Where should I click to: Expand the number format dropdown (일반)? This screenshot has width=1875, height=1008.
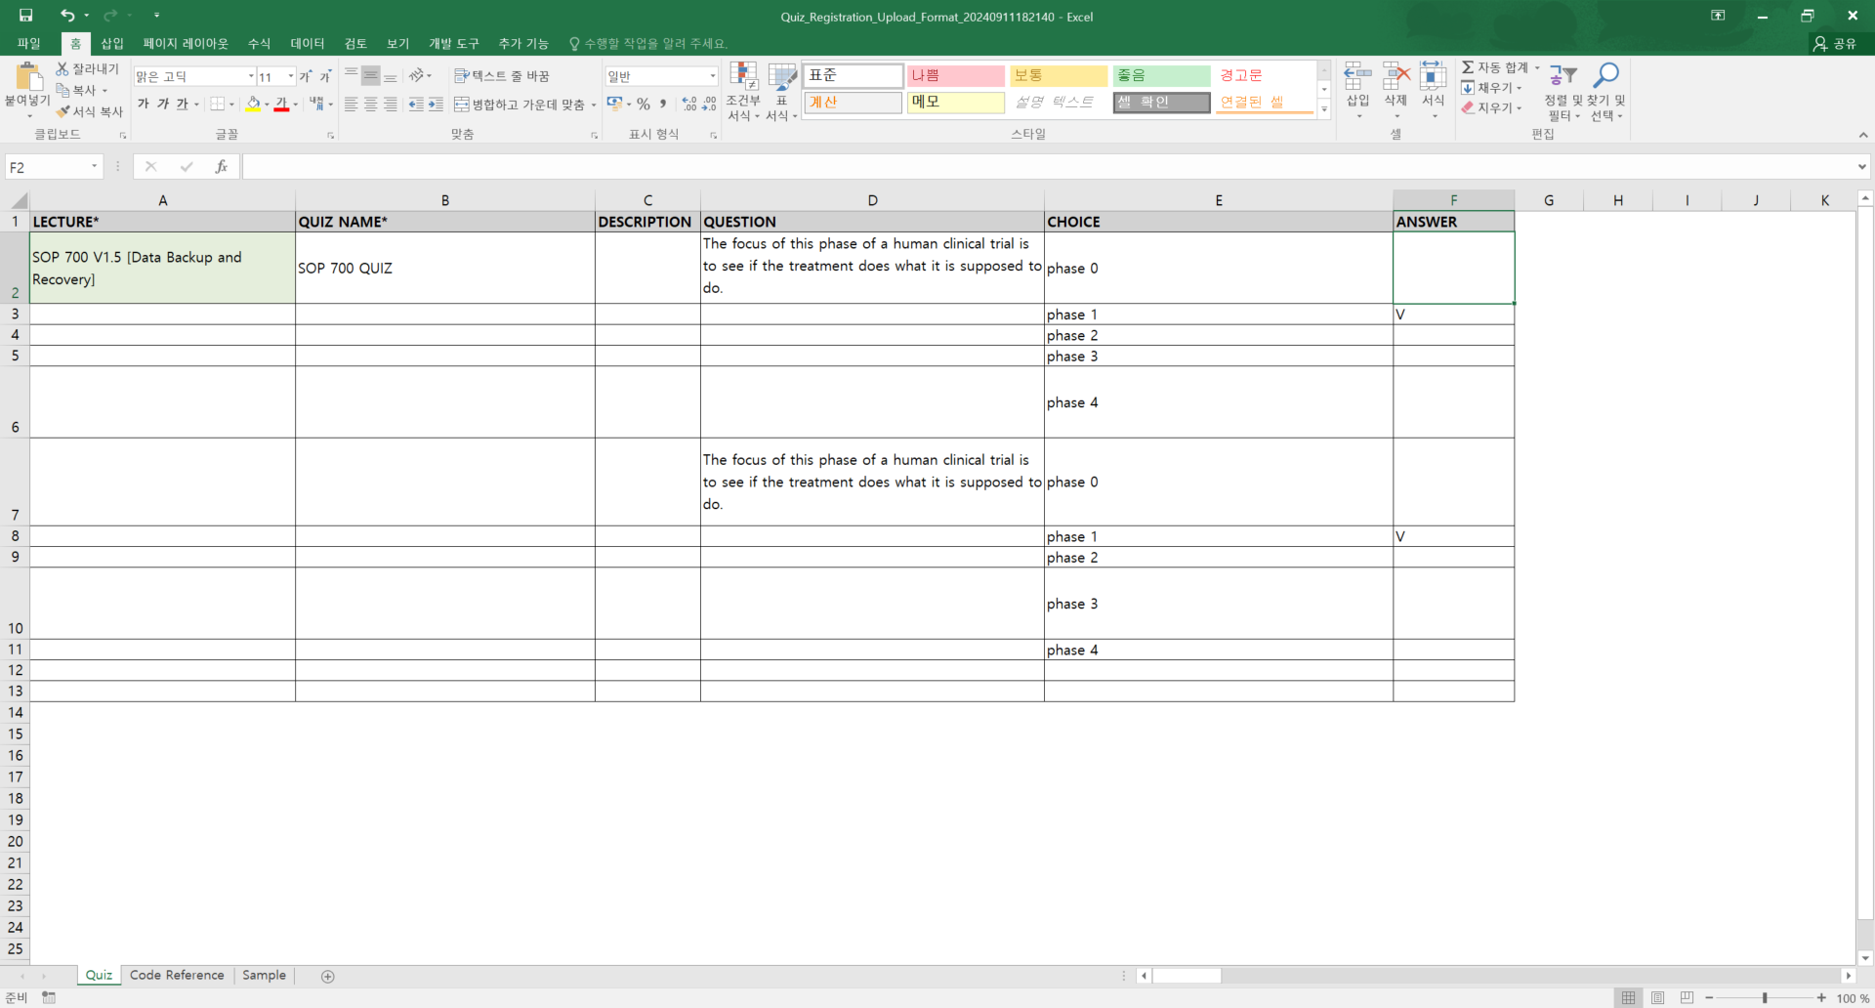point(712,76)
